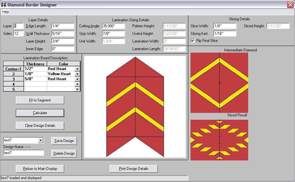
Task: Open the color dropdown for row 3
Action: point(77,79)
